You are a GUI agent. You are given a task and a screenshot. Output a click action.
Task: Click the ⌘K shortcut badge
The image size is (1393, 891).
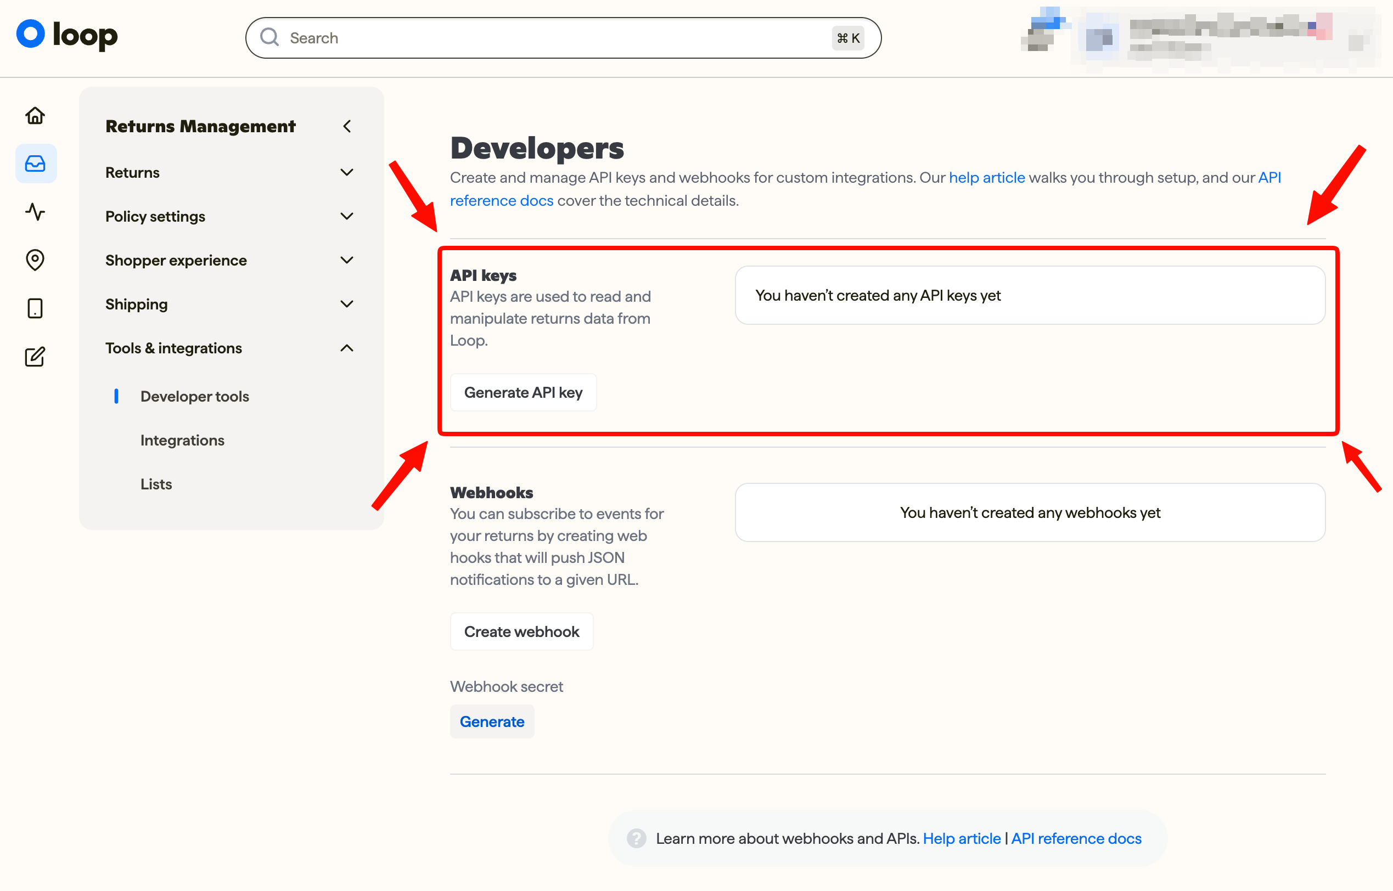coord(848,38)
